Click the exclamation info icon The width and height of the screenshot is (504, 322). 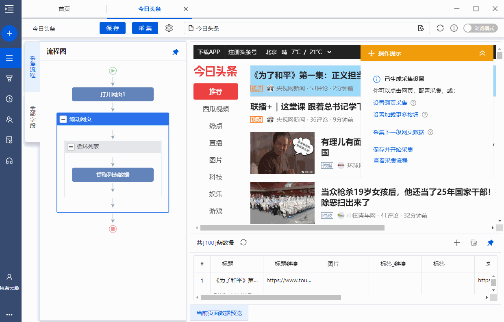point(454,28)
